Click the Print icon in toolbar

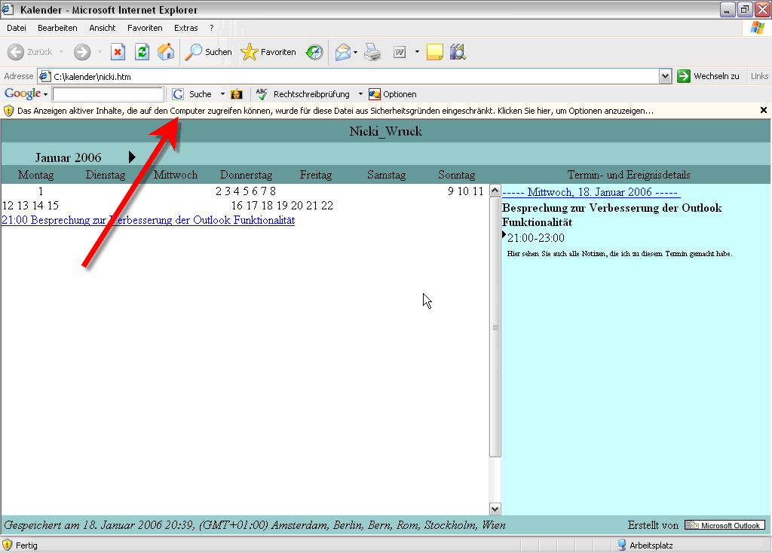pos(372,52)
